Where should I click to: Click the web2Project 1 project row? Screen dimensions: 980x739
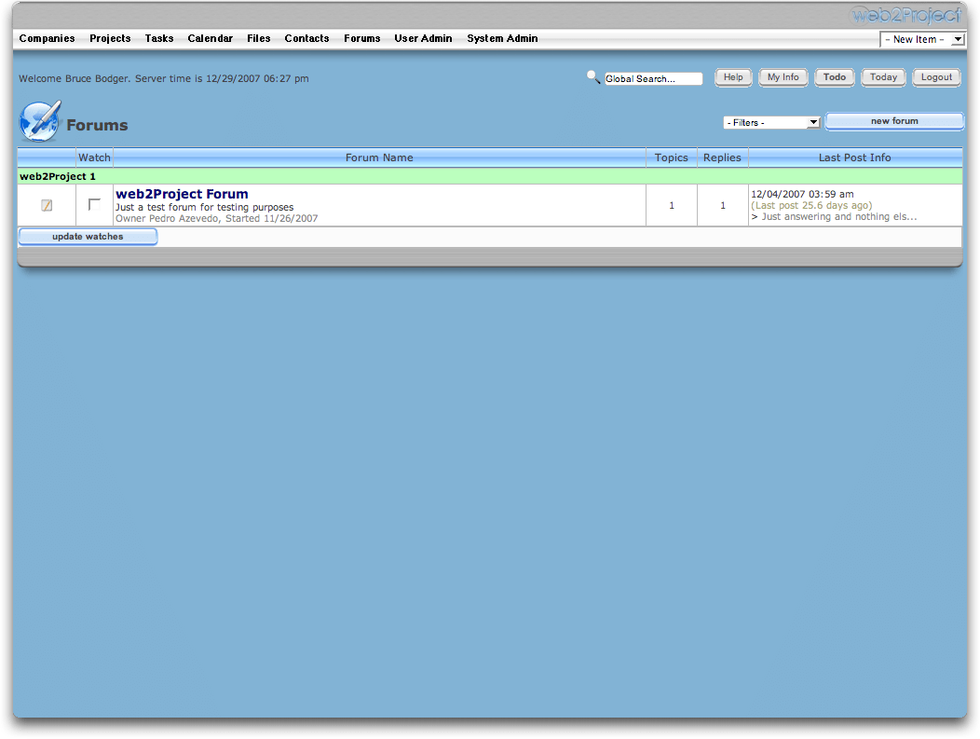coord(490,176)
